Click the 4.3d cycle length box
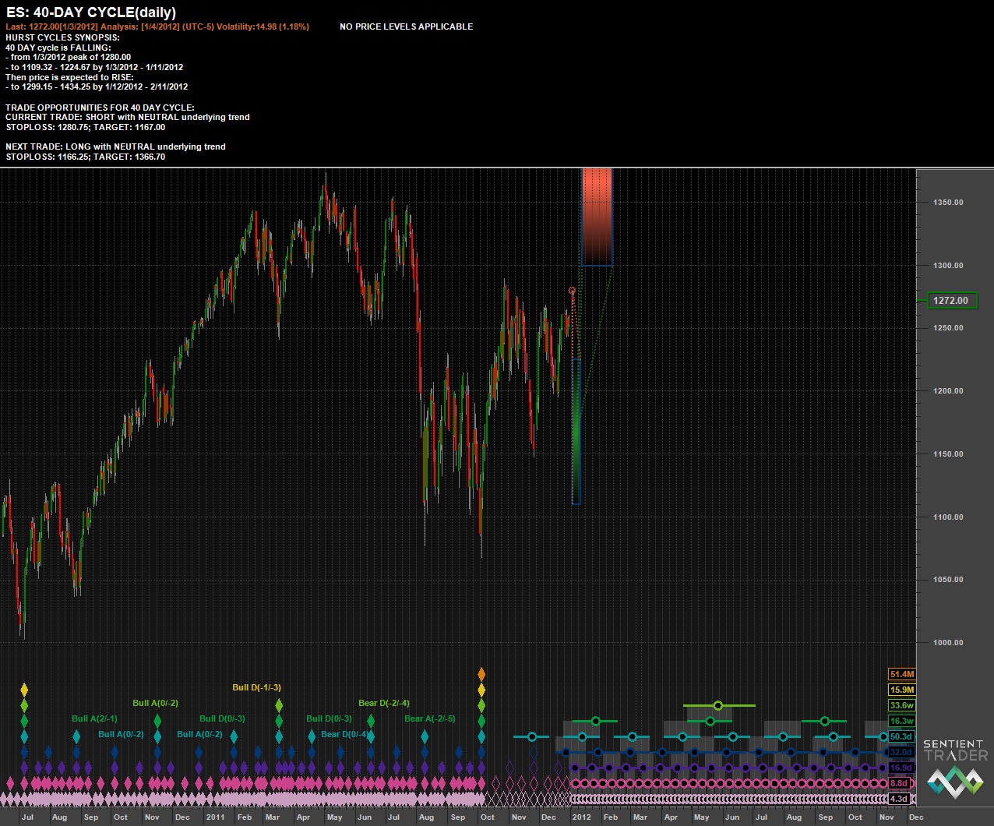The width and height of the screenshot is (994, 826). 898,799
